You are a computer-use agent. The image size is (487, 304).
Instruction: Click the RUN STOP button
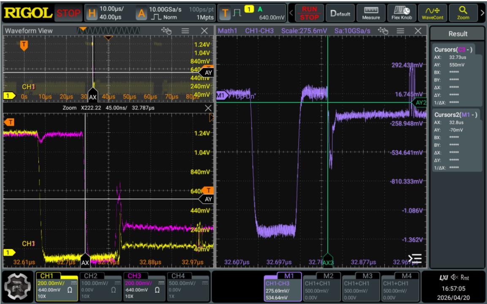pos(309,14)
